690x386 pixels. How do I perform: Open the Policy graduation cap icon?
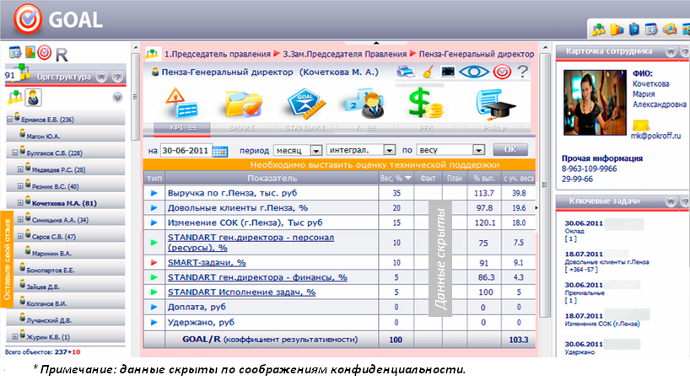coord(494,105)
